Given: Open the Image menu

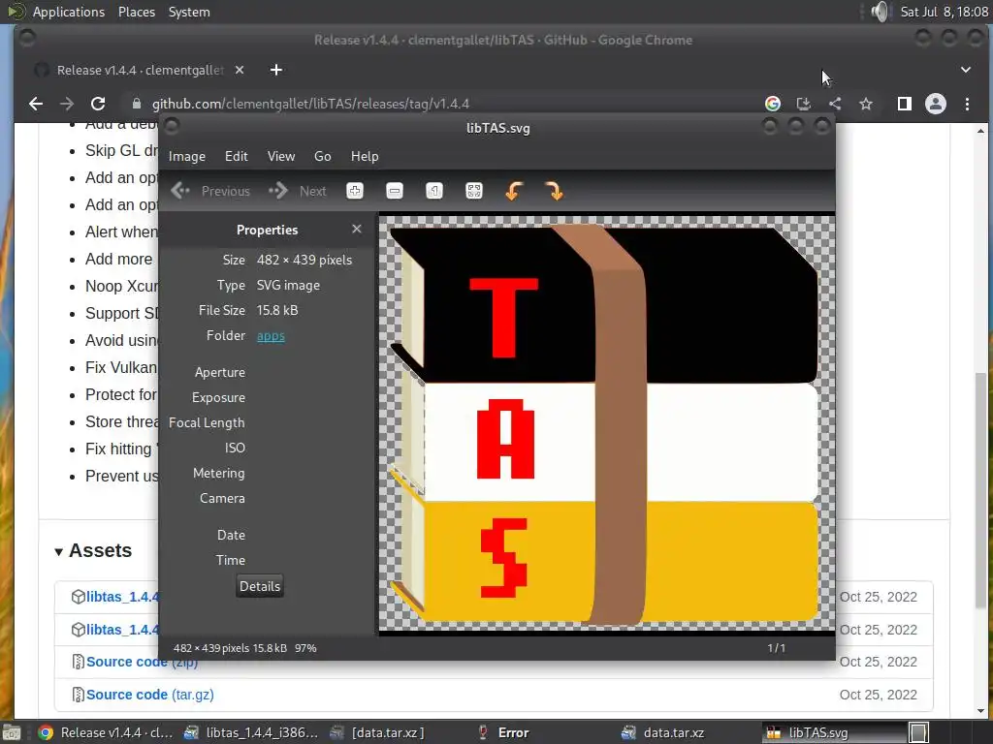Looking at the screenshot, I should 187,156.
